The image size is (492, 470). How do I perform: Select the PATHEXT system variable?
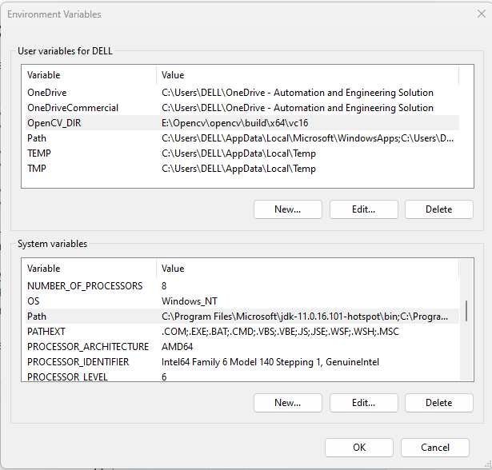tap(46, 332)
